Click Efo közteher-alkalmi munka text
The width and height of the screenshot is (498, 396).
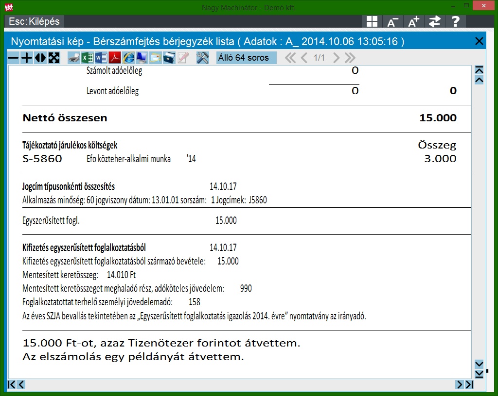(128, 159)
